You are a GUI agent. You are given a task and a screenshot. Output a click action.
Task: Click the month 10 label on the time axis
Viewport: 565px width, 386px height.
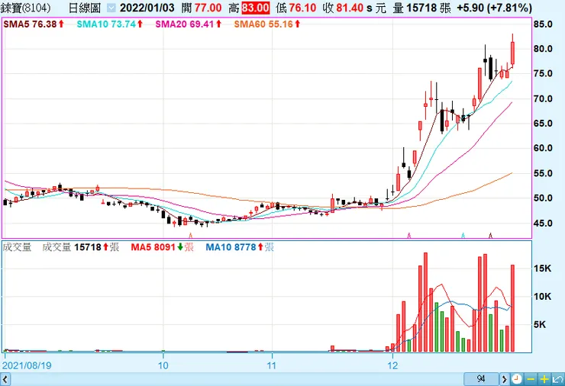click(x=163, y=365)
